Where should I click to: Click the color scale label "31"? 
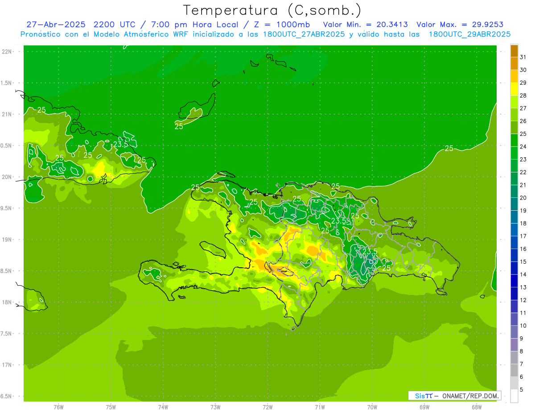point(523,57)
